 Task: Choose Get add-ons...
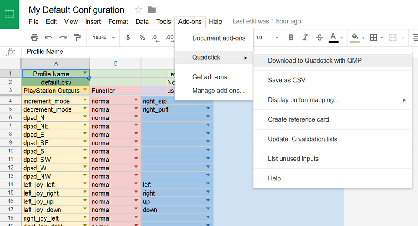point(214,77)
